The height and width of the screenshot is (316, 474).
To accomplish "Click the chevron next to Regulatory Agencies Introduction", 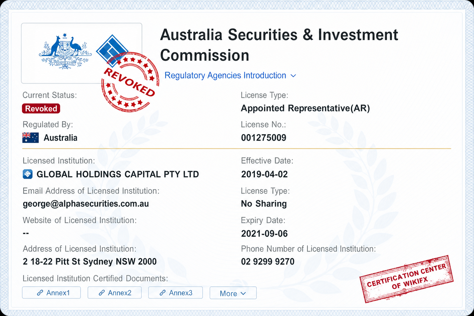I will coord(293,76).
